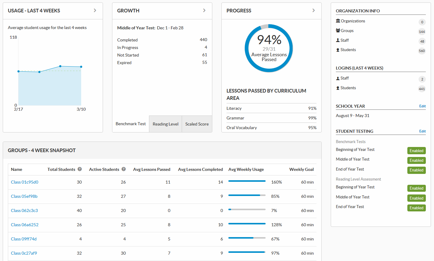Click Students icon under Organization Info
This screenshot has height=261, width=434.
[338, 50]
